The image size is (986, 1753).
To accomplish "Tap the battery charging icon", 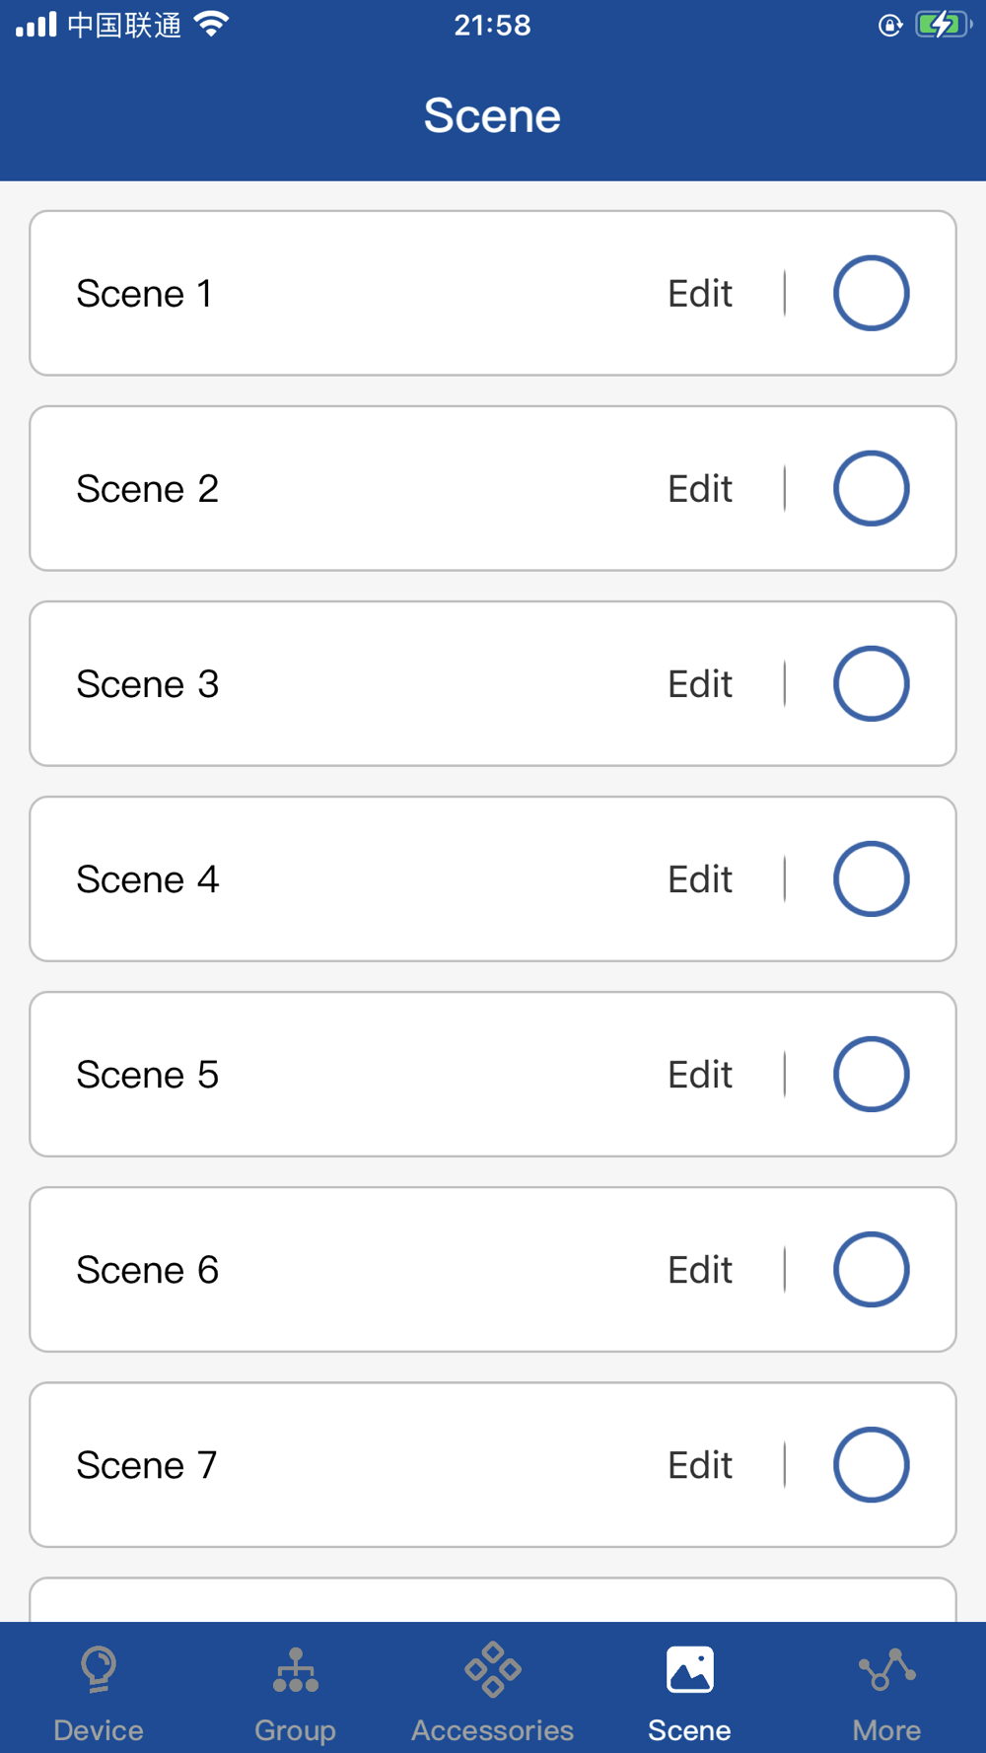I will point(942,24).
